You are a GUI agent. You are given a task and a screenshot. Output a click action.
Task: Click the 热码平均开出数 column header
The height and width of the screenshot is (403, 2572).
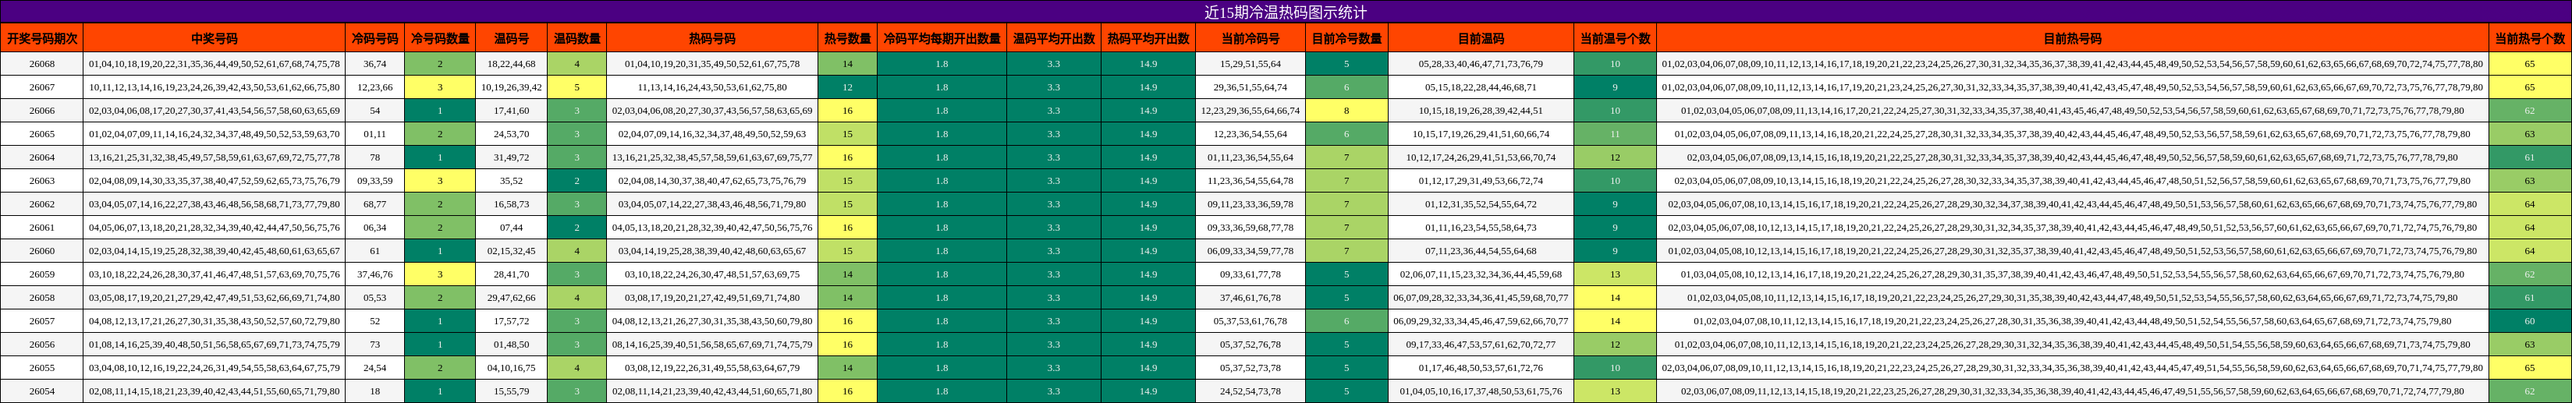[1148, 39]
